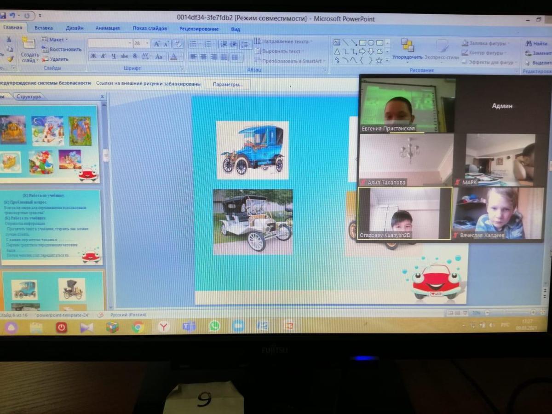Open WhatsApp from the taskbar
This screenshot has height=414, width=552.
(x=214, y=326)
